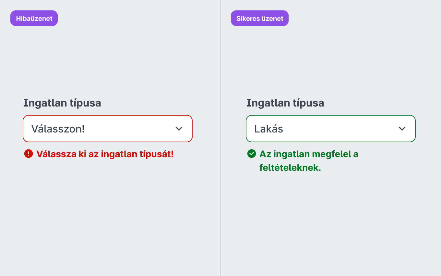Click the word 'feltételeknek.' in the success message
Viewport: 441px width, 276px height.
click(x=290, y=168)
